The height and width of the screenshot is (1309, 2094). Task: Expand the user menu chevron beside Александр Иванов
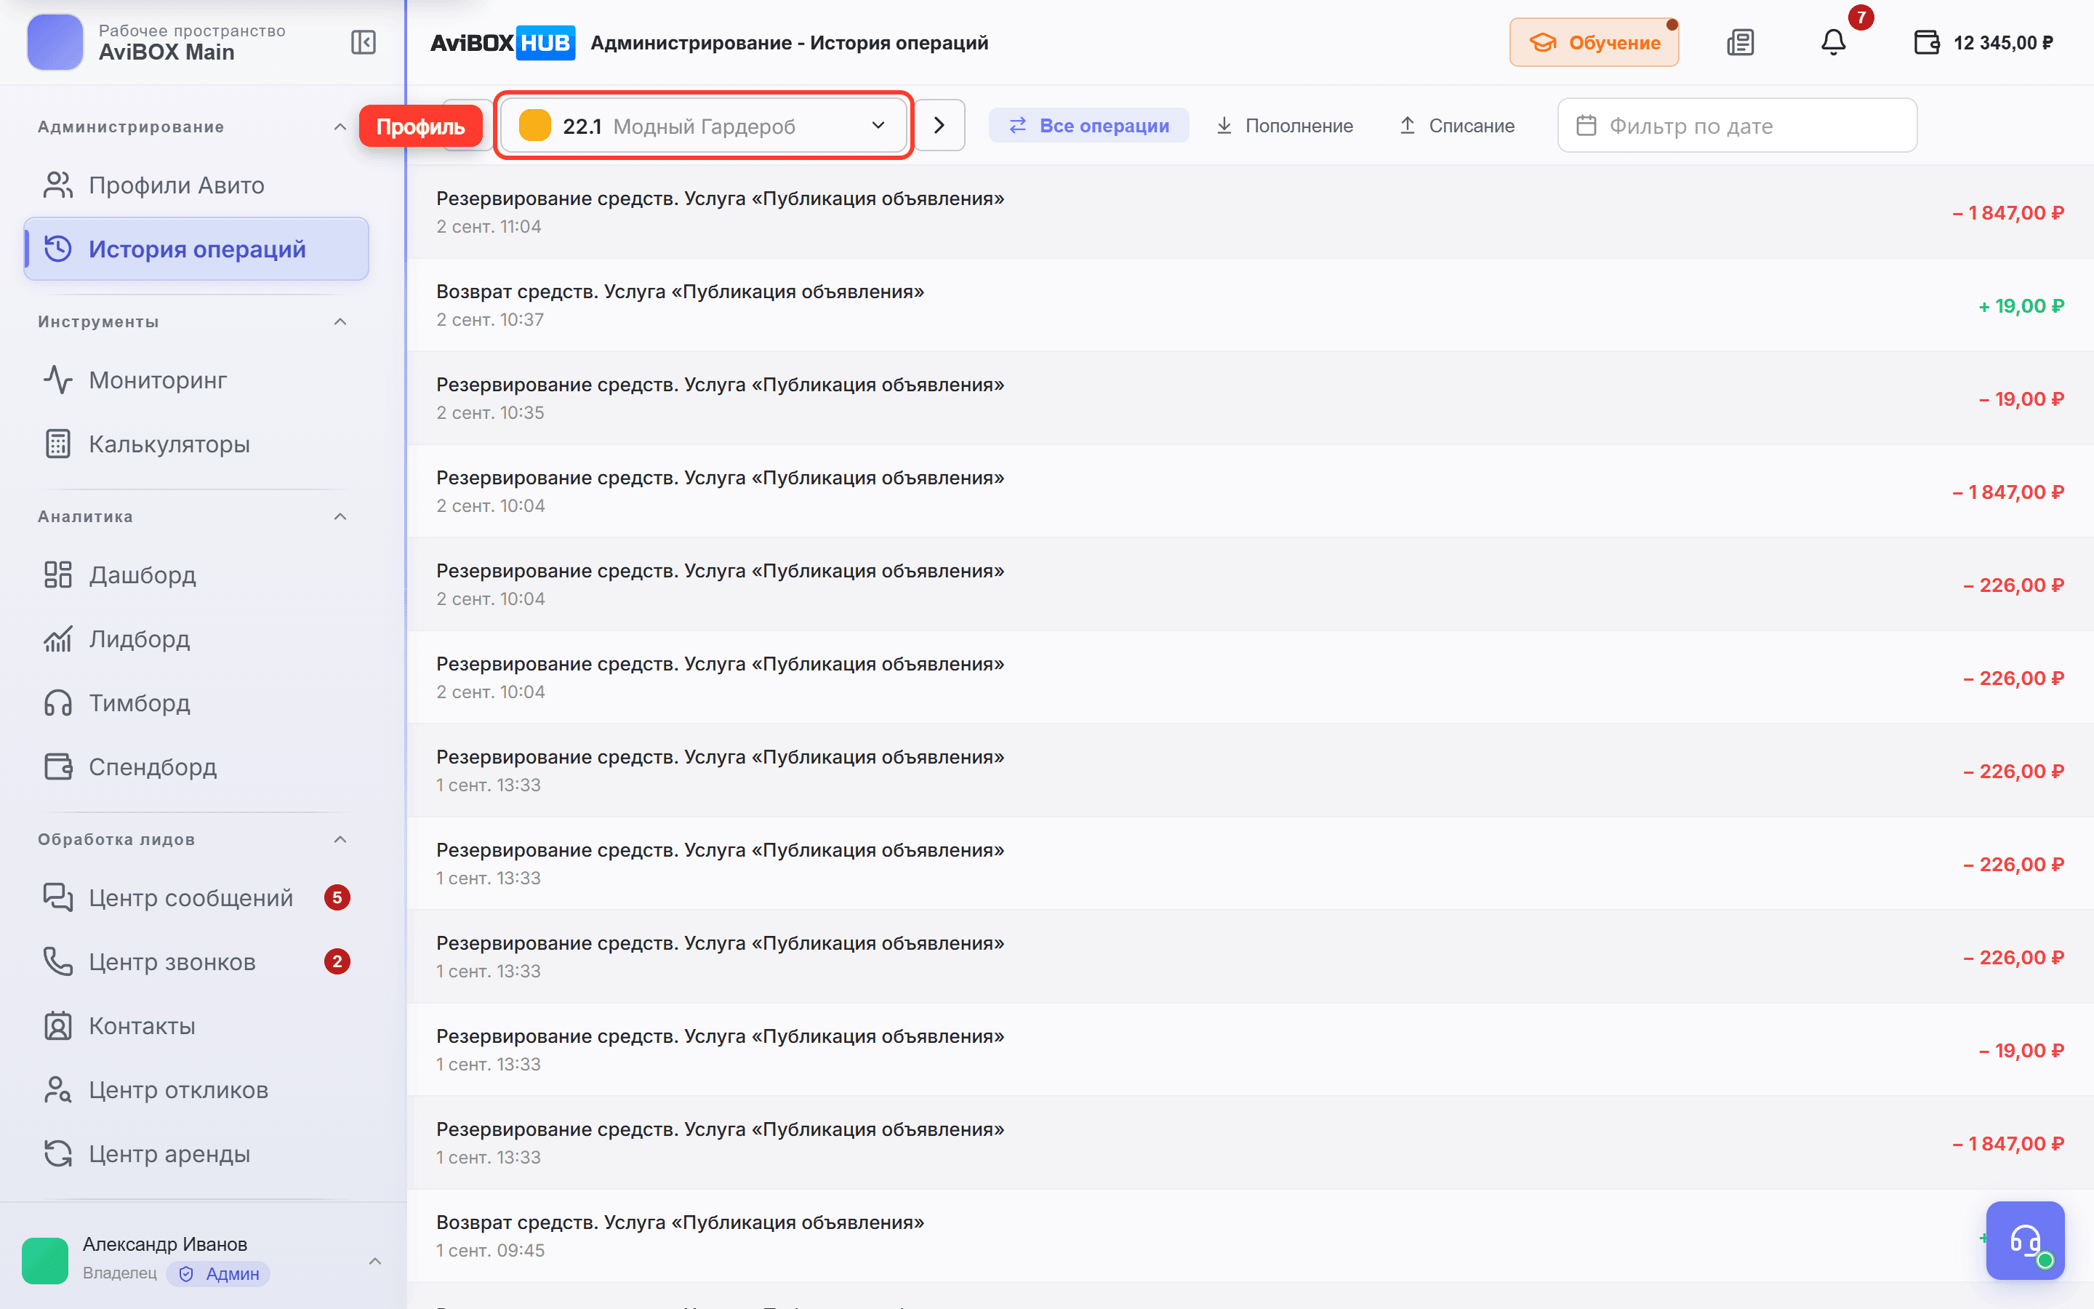[x=374, y=1260]
